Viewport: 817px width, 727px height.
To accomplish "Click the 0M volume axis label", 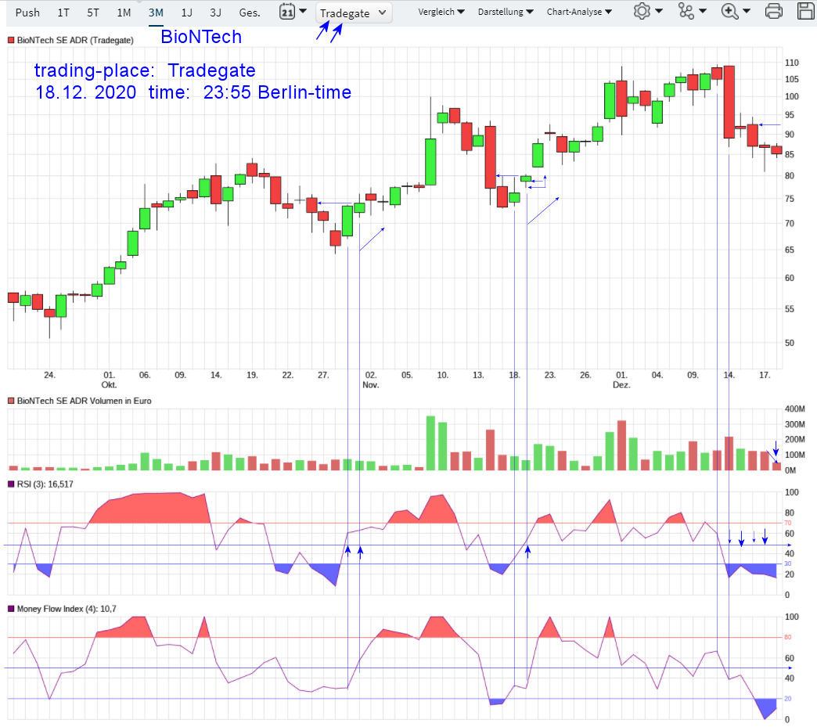I will tap(790, 470).
